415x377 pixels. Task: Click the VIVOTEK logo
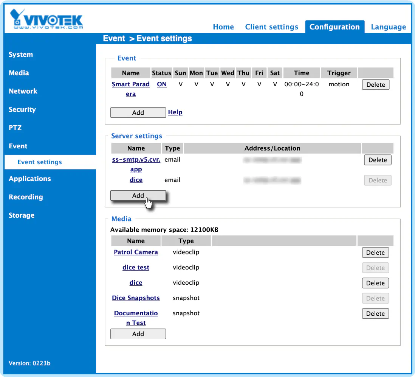click(x=46, y=19)
